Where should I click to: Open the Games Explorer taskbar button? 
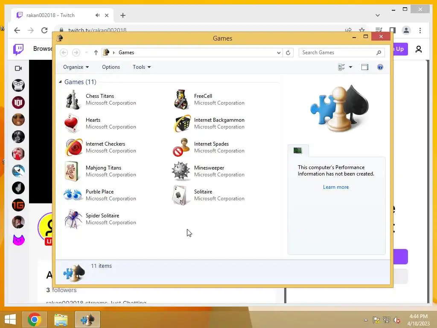click(87, 319)
